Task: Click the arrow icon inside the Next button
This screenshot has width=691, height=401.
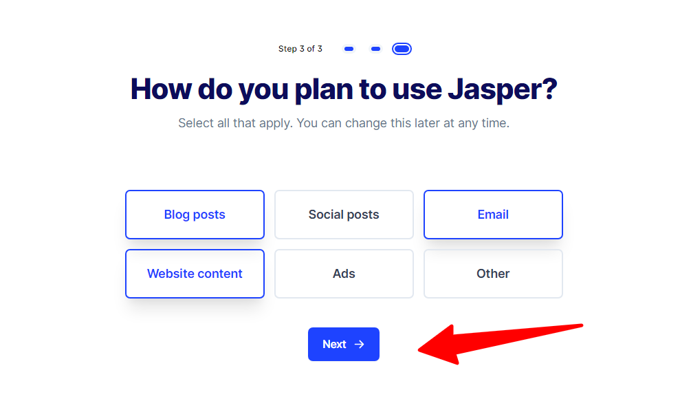Action: point(358,344)
